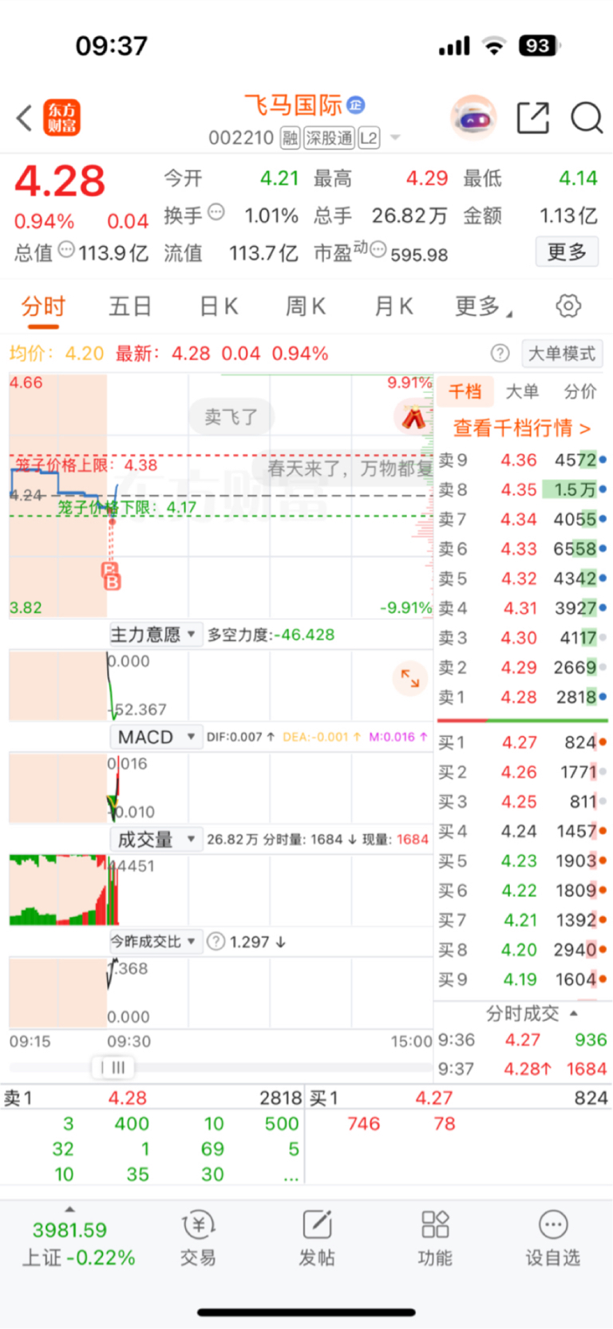Expand the chart with fullscreen arrows icon
The height and width of the screenshot is (1329, 613).
[410, 678]
